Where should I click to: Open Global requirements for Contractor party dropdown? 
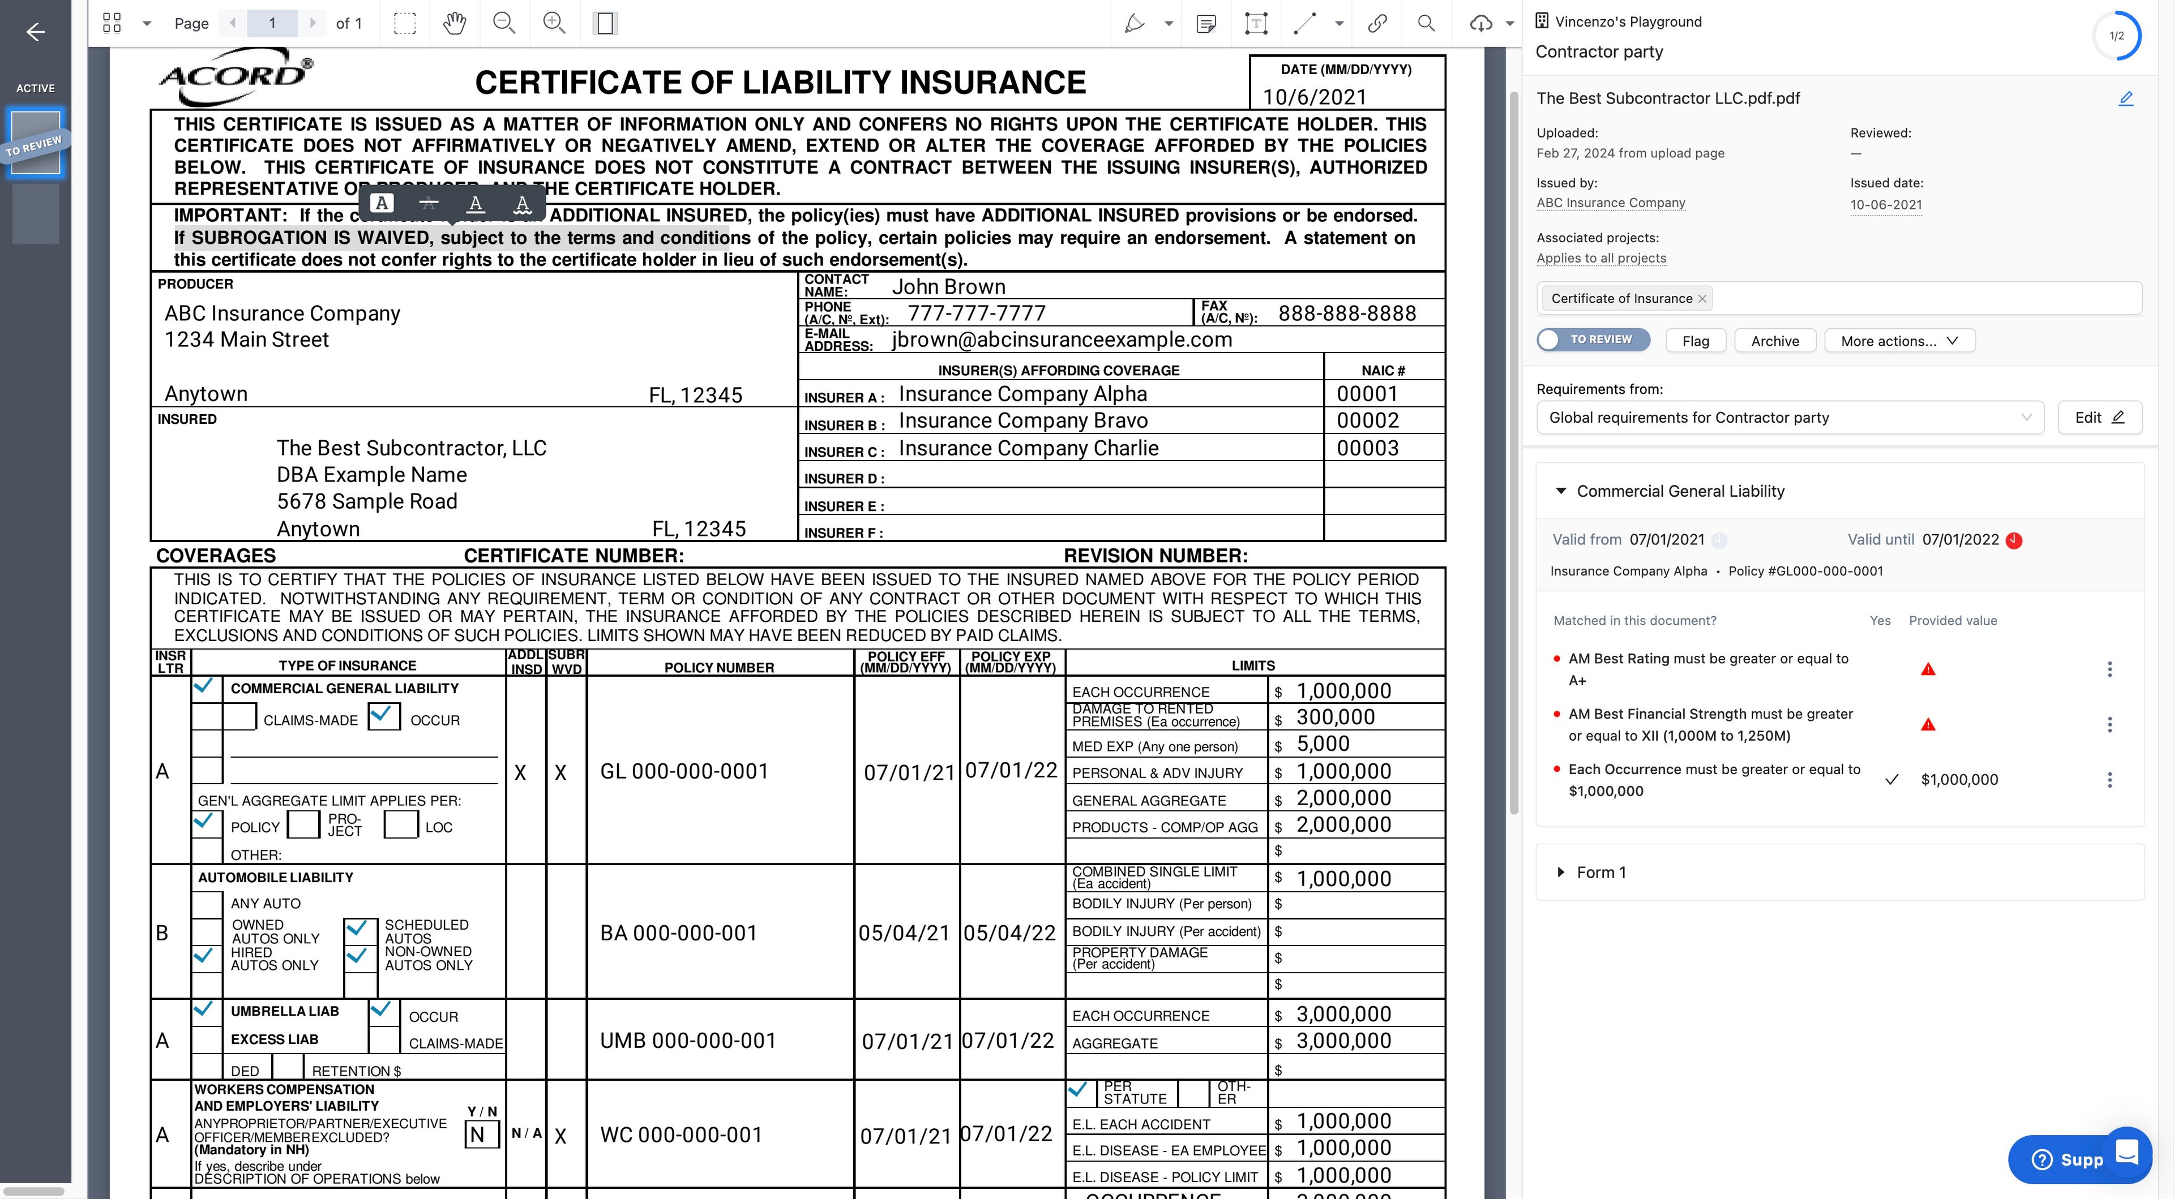point(1789,418)
